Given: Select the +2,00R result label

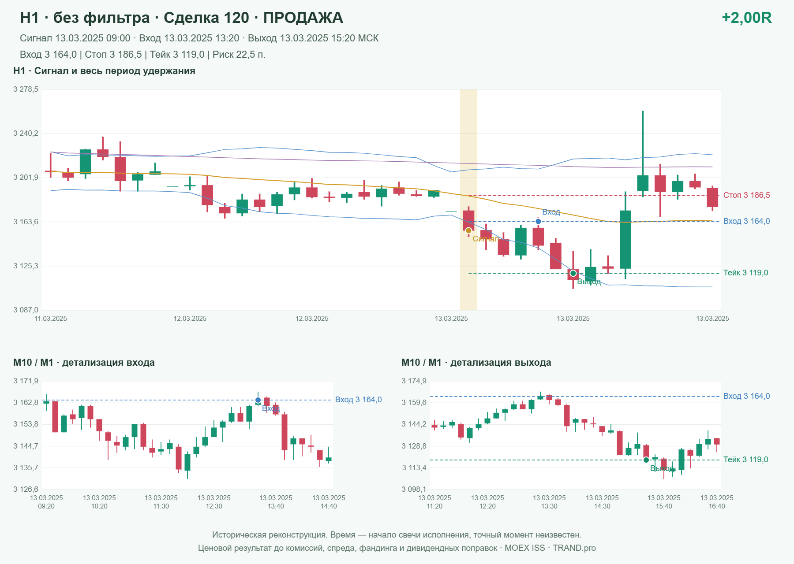Looking at the screenshot, I should click(746, 18).
